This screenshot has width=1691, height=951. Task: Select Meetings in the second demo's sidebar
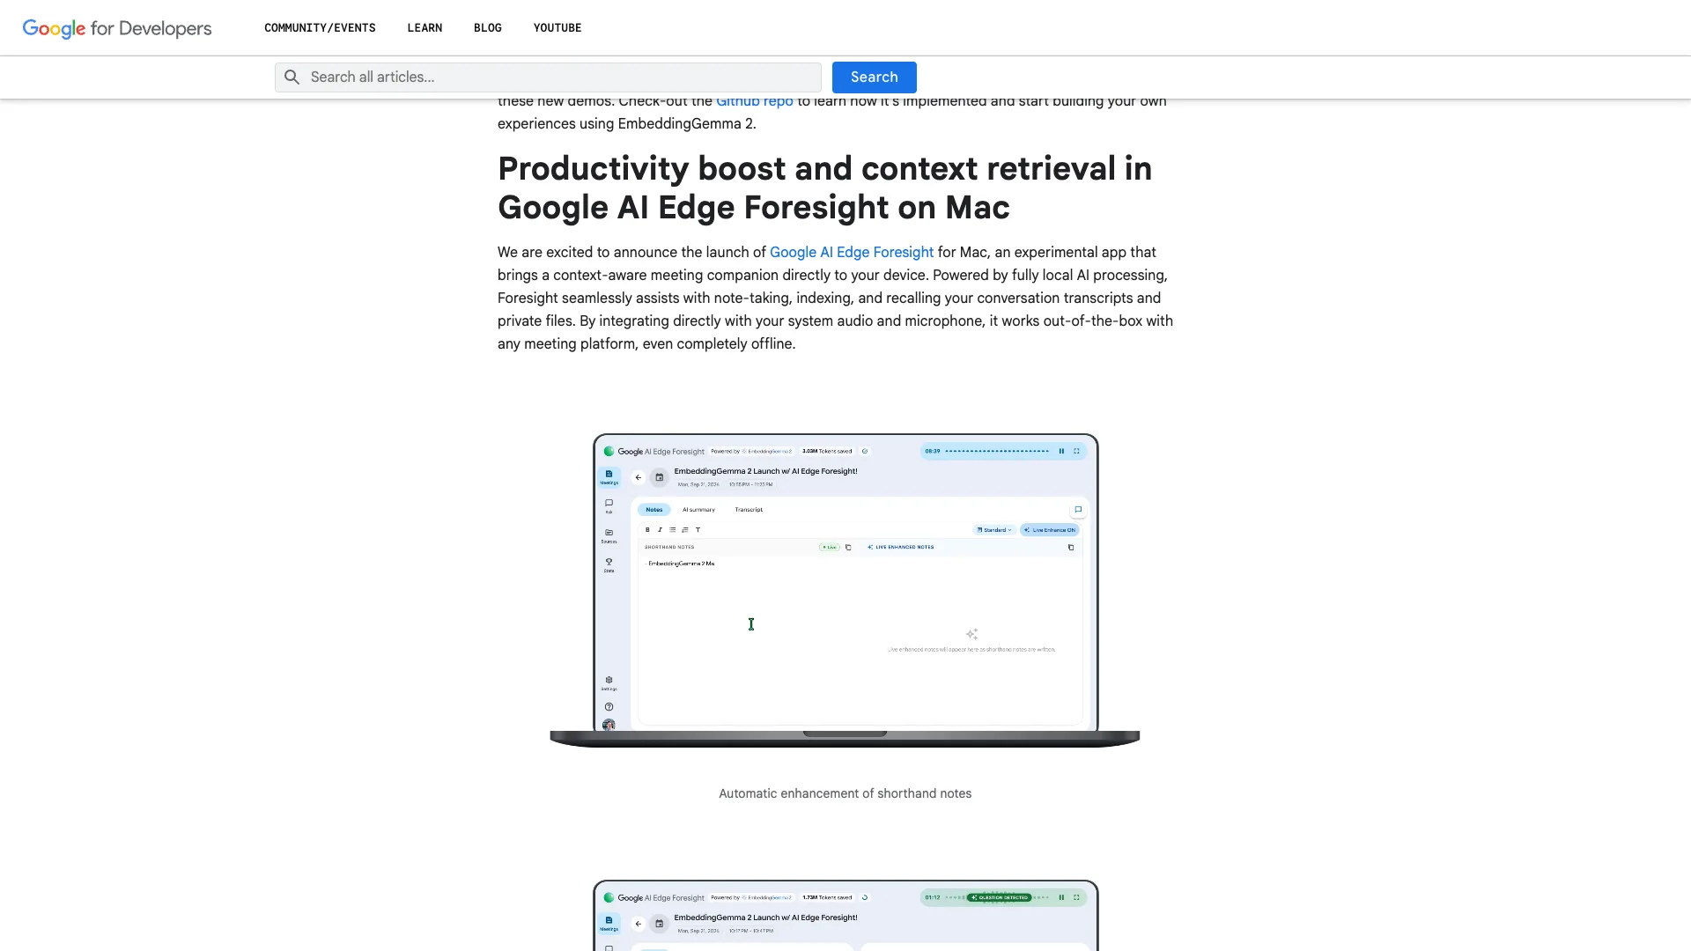click(609, 923)
